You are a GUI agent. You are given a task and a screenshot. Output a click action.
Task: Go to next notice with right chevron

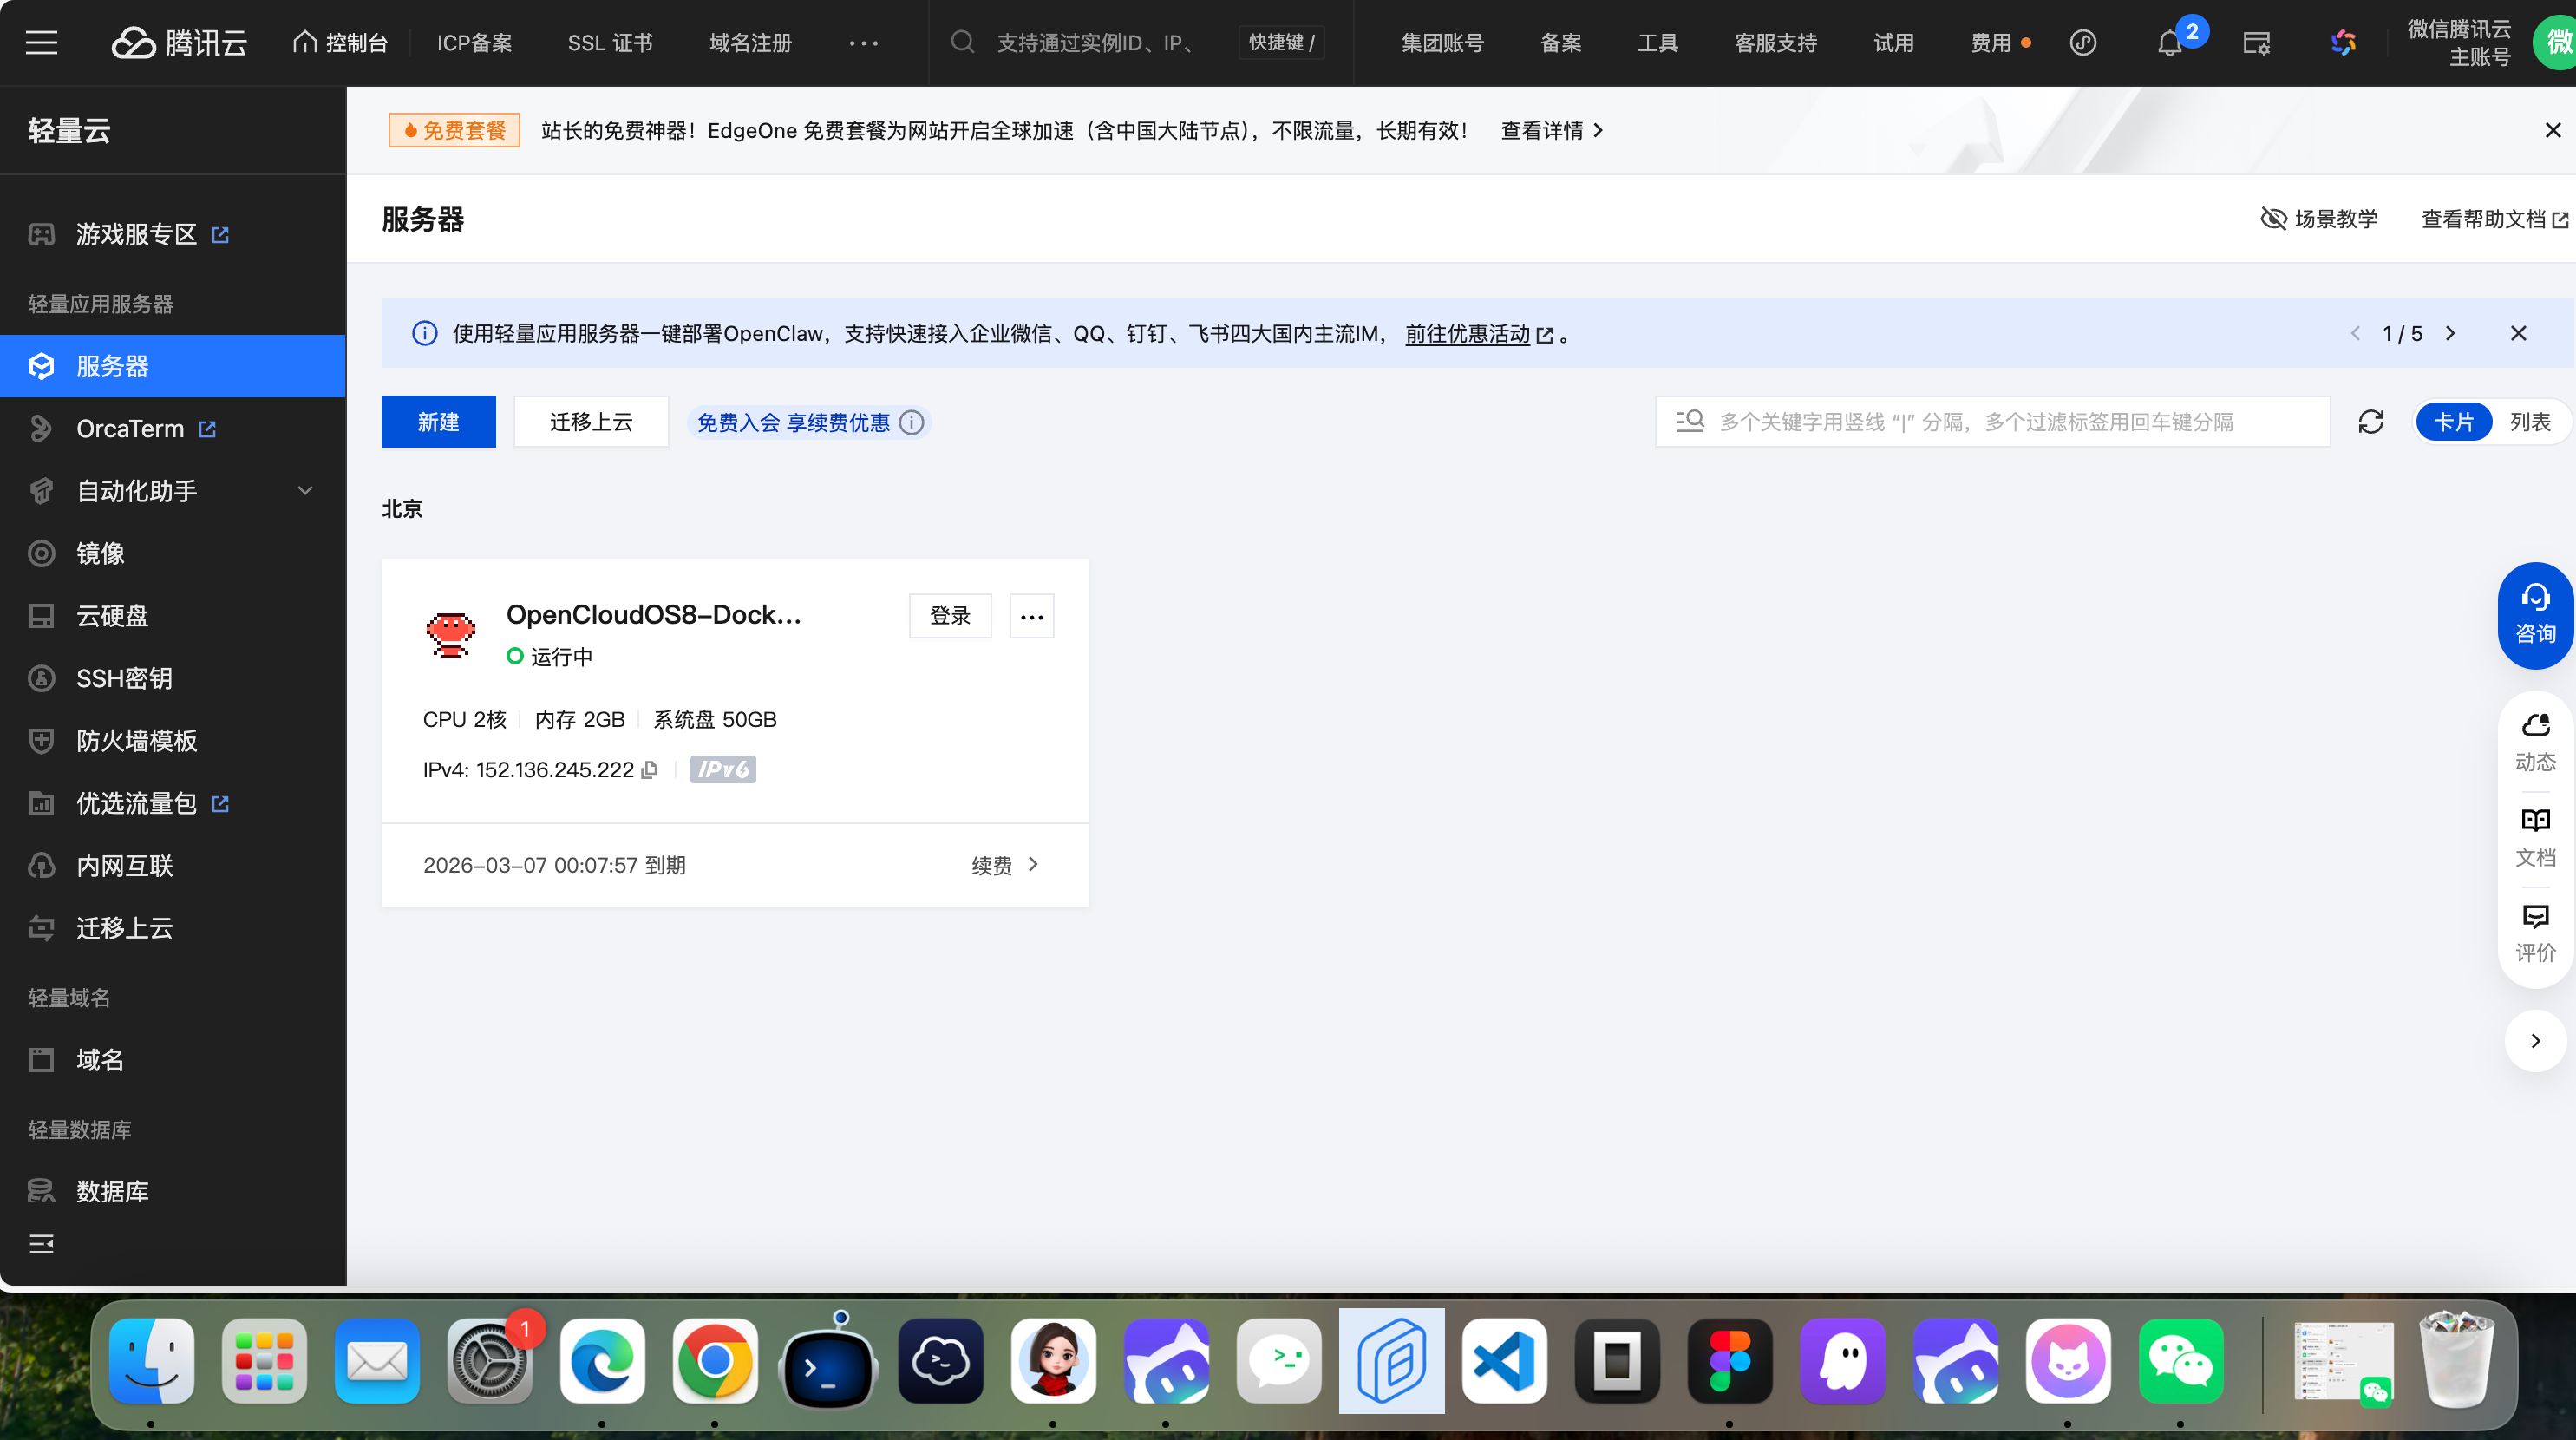tap(2450, 334)
